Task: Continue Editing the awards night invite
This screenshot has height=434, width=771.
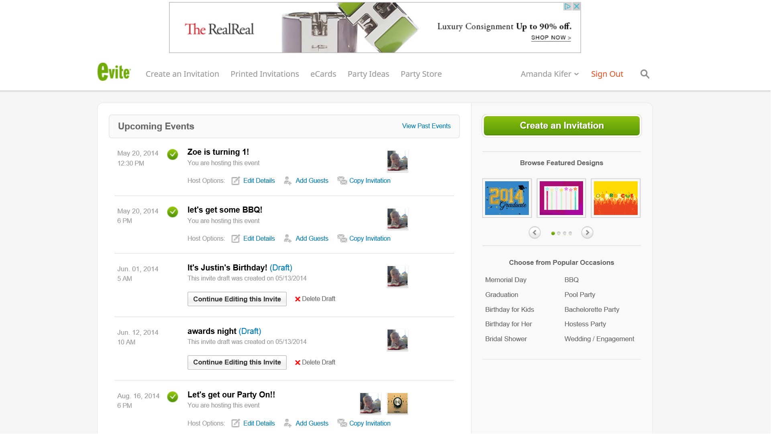Action: pos(237,362)
